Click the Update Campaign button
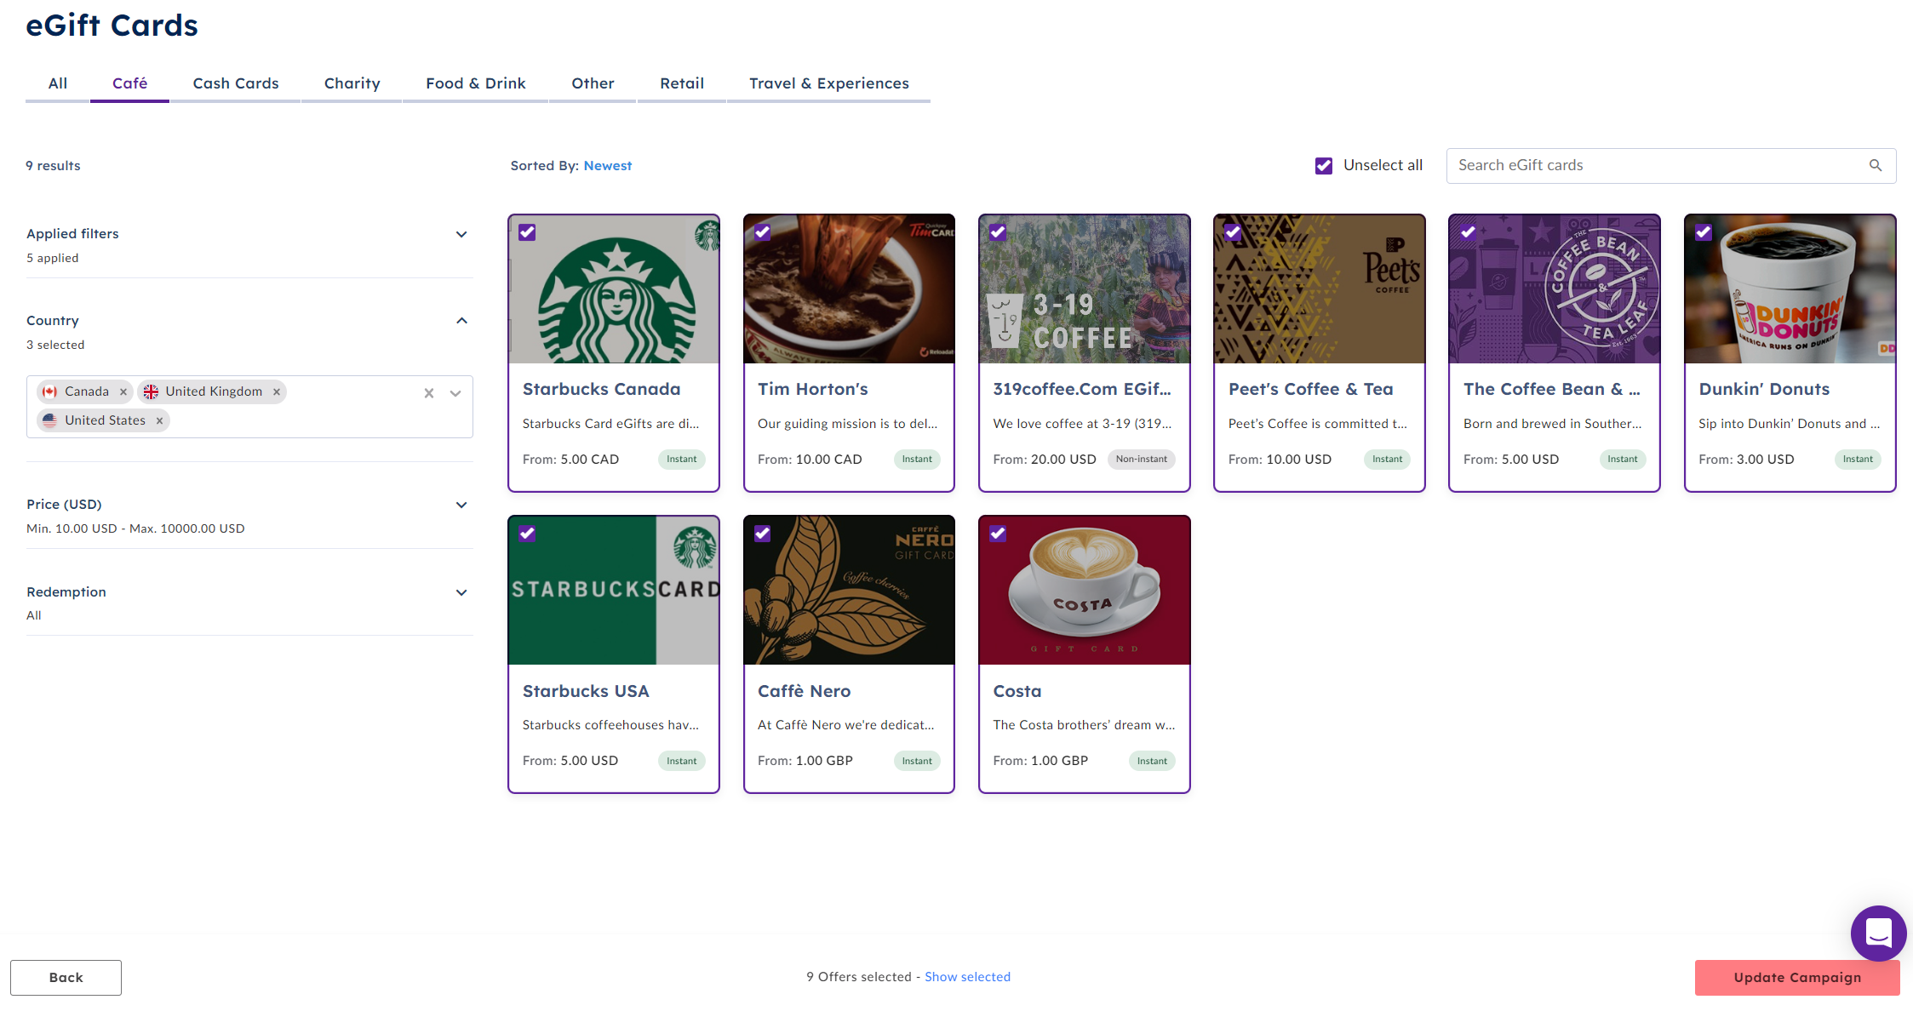The width and height of the screenshot is (1913, 1011). 1797,978
